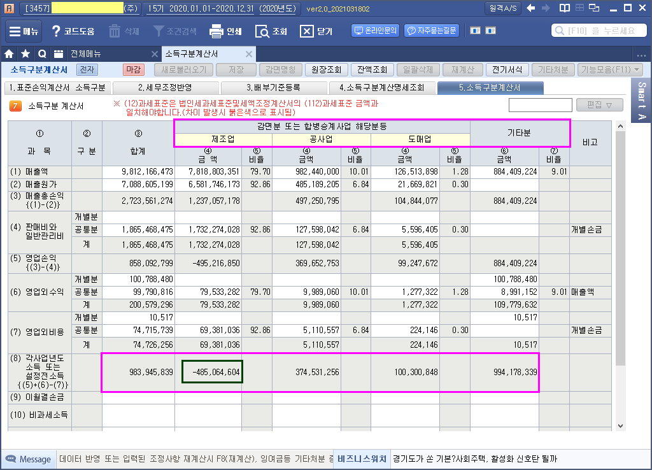Click the scroll up arrow of table
The height and width of the screenshot is (470, 652).
(620, 126)
